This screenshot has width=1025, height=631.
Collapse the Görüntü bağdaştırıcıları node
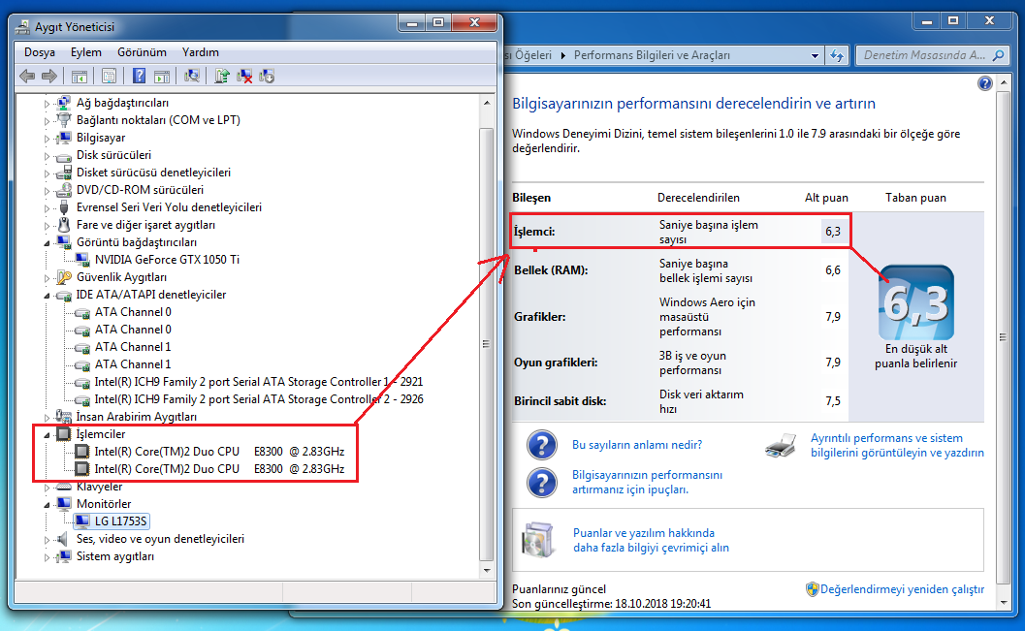[47, 242]
